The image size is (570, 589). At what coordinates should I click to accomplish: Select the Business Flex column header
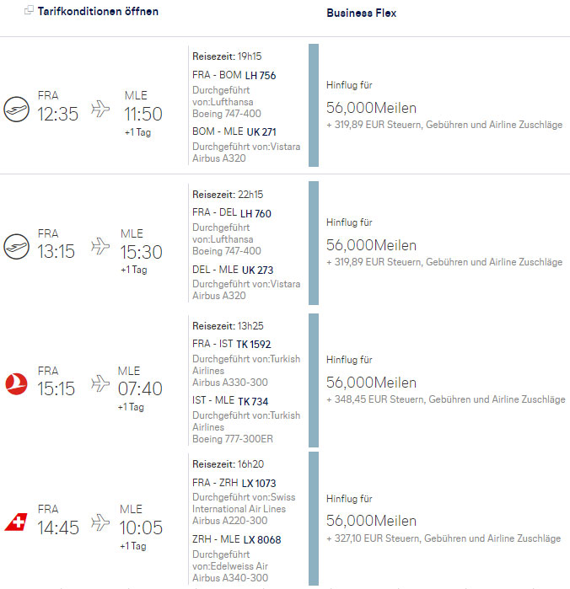point(362,13)
